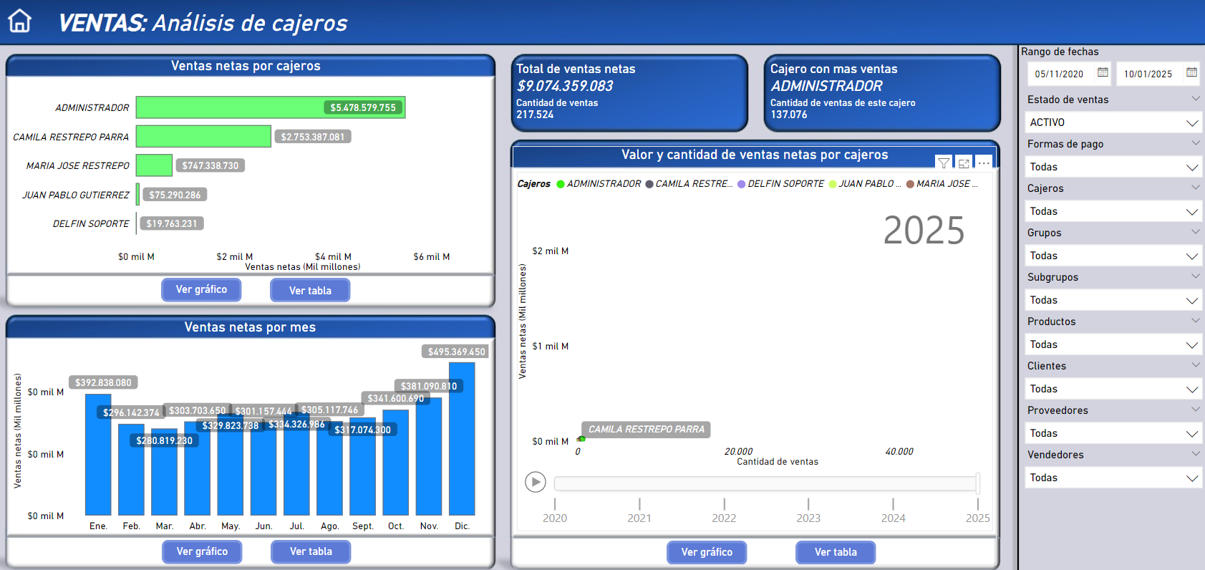Edit the end date field 10/01/2025
Image resolution: width=1205 pixels, height=570 pixels.
pos(1148,74)
